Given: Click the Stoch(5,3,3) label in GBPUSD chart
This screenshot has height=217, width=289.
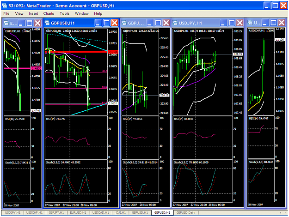Looking at the screenshot, I should (x=63, y=163).
